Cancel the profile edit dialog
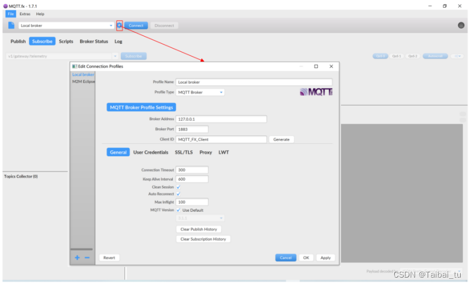The height and width of the screenshot is (284, 470). 286,258
